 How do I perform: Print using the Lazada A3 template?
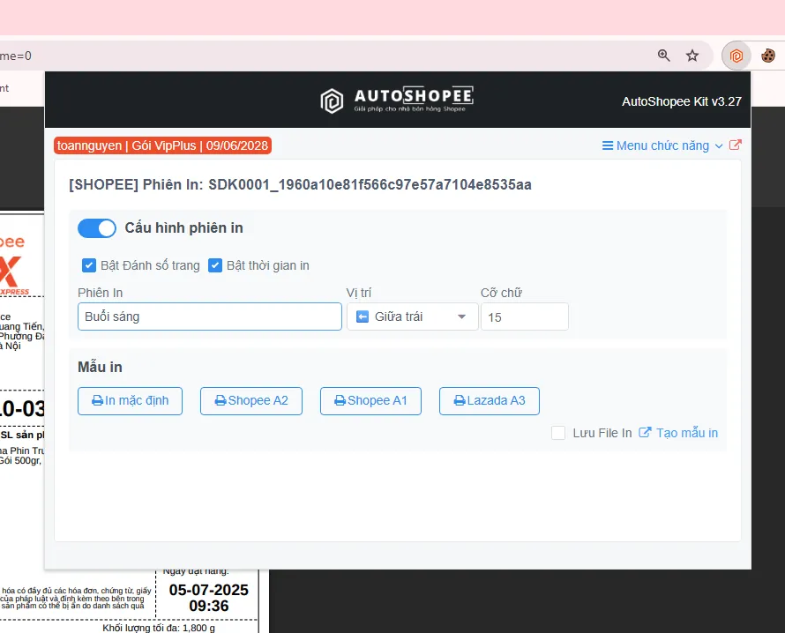(x=490, y=401)
